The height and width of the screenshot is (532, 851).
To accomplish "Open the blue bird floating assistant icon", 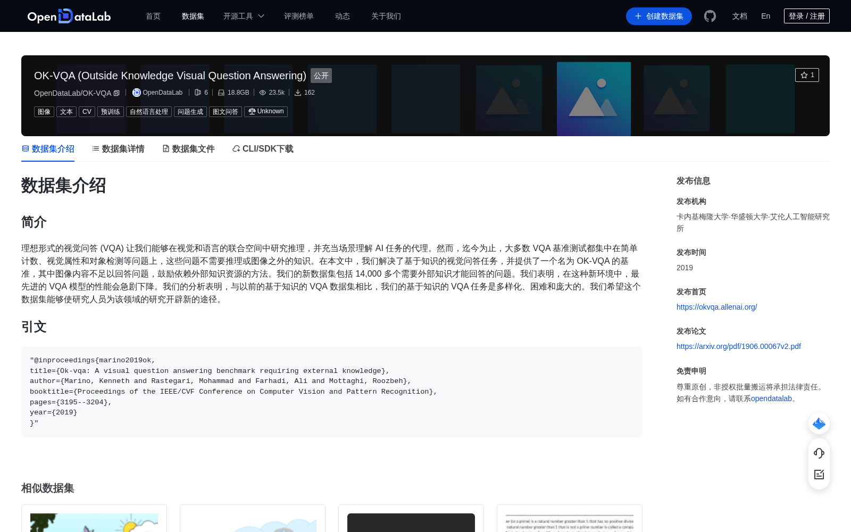I will (x=819, y=423).
